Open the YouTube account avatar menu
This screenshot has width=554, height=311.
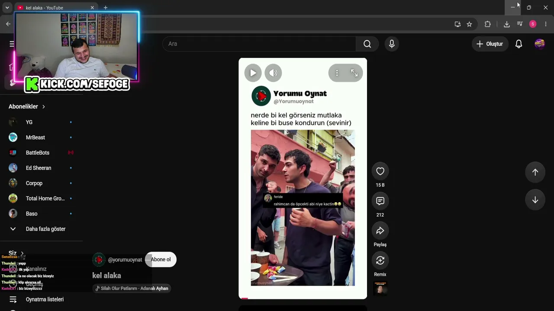click(539, 44)
